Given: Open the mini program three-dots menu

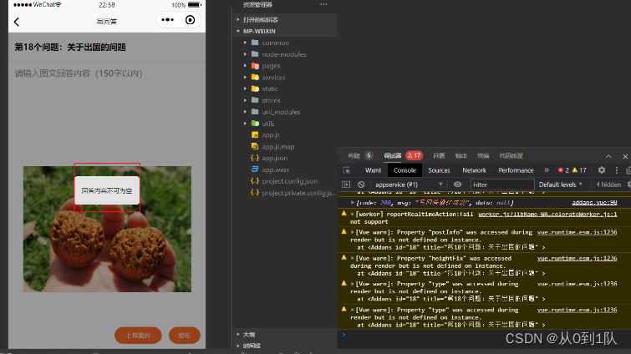Looking at the screenshot, I should point(167,20).
